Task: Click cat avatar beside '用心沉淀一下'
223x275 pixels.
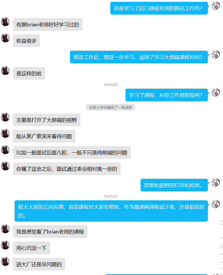Action: tap(5, 245)
